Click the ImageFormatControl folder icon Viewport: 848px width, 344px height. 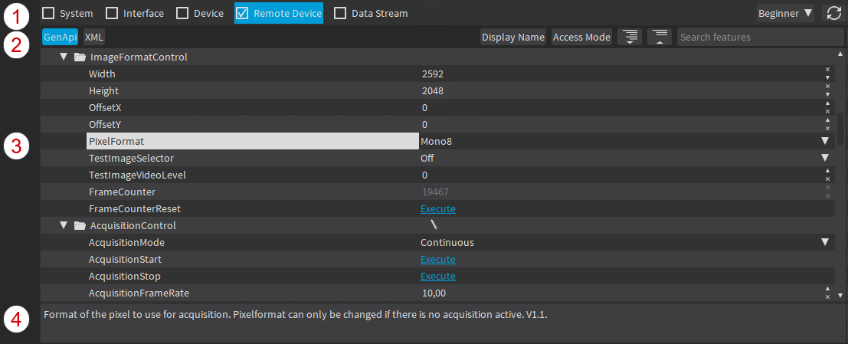click(80, 57)
